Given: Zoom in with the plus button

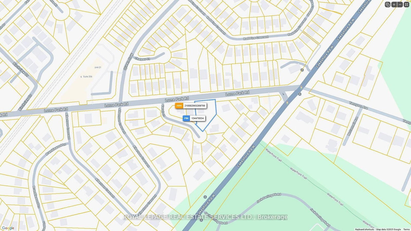Looking at the screenshot, I should pos(394,4).
